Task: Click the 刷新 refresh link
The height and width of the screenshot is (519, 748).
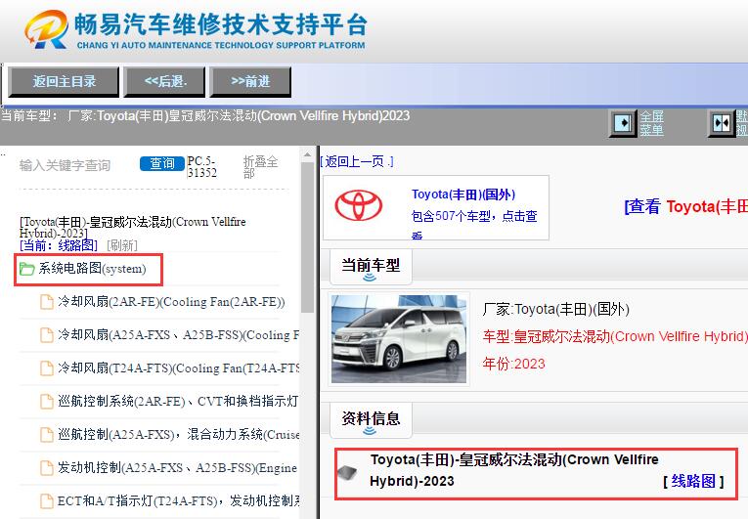Action: coord(122,245)
